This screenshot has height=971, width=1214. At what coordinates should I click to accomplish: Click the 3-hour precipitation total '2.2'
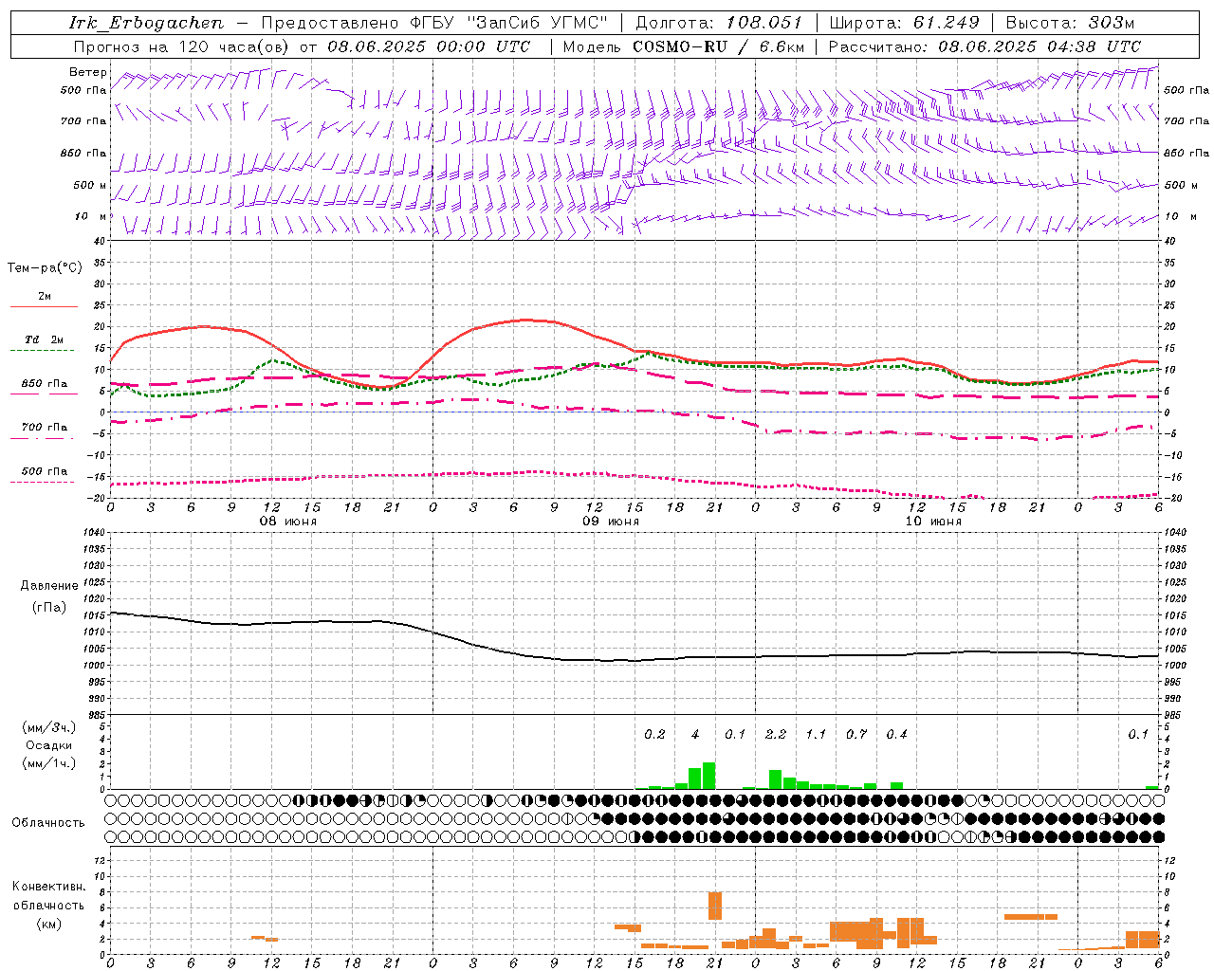(x=776, y=734)
